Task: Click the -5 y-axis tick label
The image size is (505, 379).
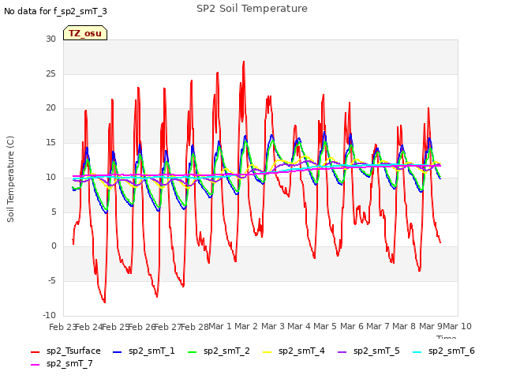Action: point(52,281)
